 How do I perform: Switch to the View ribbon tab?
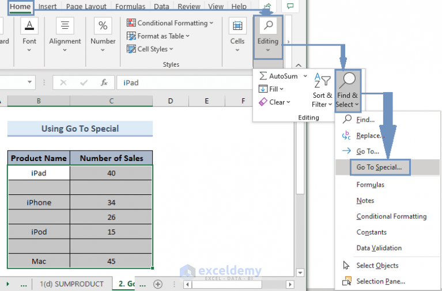[216, 6]
